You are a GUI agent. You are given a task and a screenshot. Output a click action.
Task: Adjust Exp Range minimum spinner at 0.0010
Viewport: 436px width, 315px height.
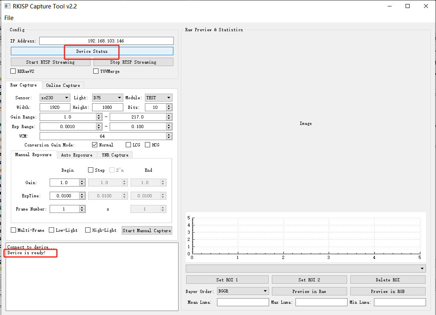[x=99, y=126]
